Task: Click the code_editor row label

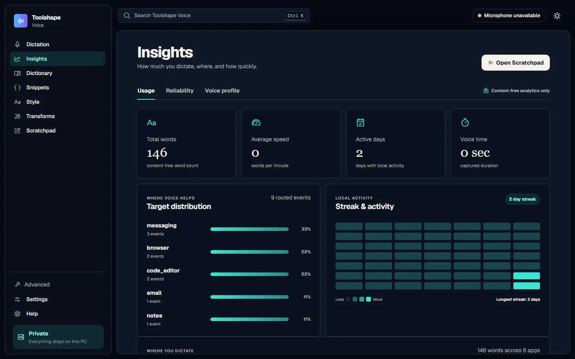Action: [x=163, y=270]
